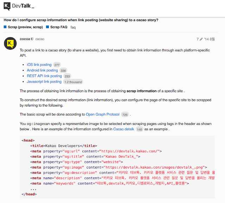Click the moderator shield icon beside cocoa

pos(32,39)
